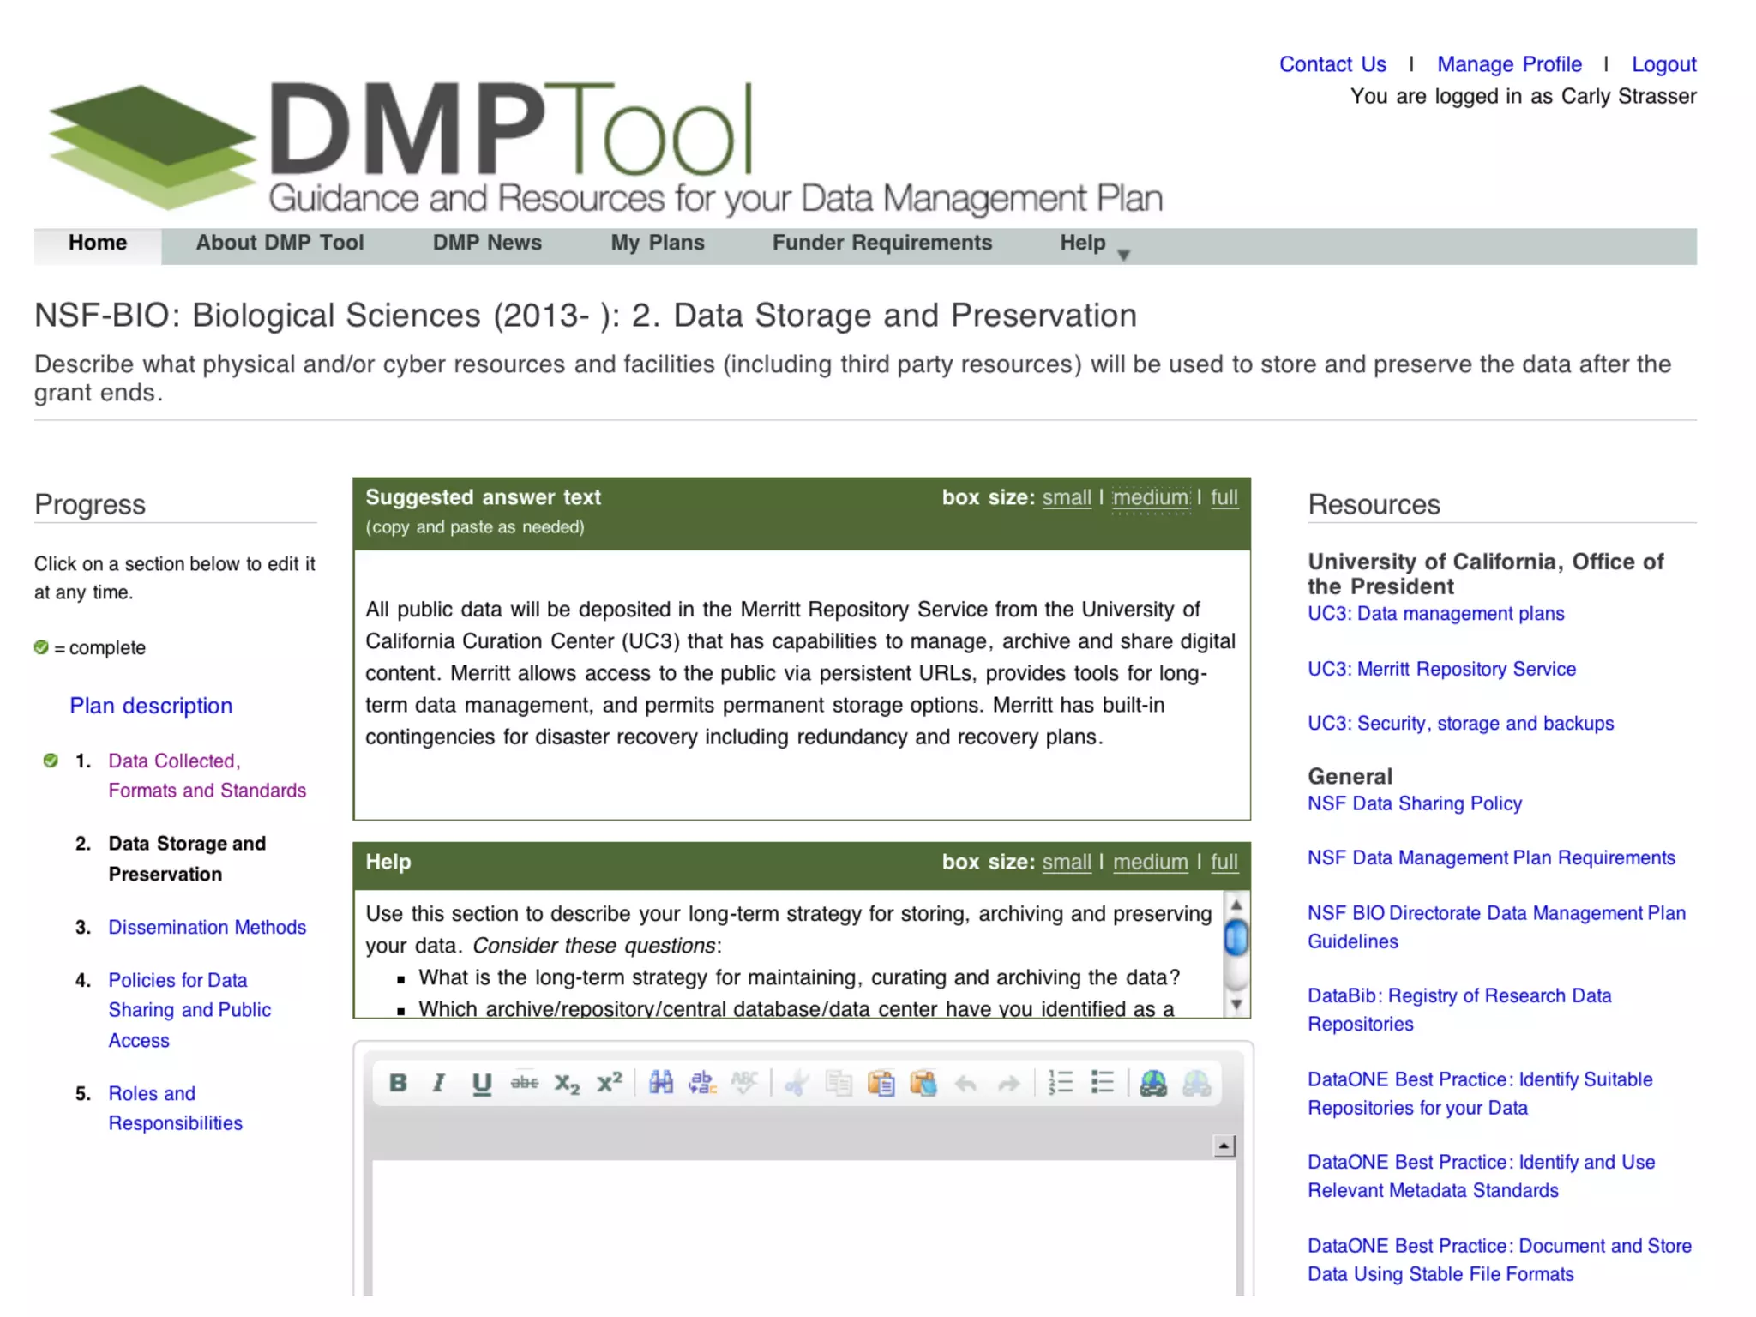The width and height of the screenshot is (1756, 1317).
Task: Set suggested answer box size to full
Action: (1224, 497)
